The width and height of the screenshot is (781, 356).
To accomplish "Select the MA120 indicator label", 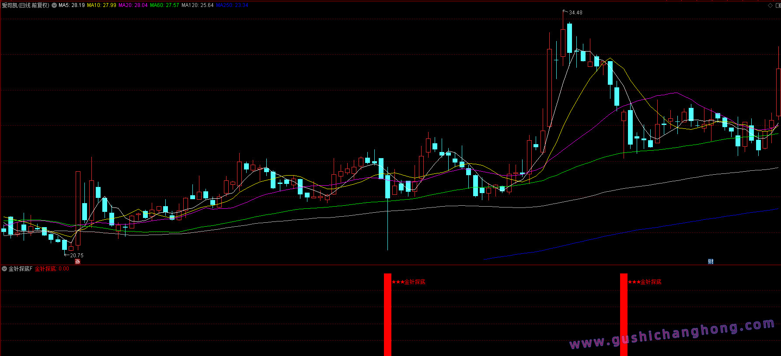I will [198, 5].
